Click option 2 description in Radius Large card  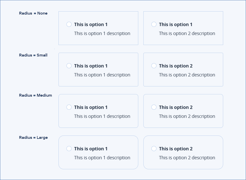point(187,158)
